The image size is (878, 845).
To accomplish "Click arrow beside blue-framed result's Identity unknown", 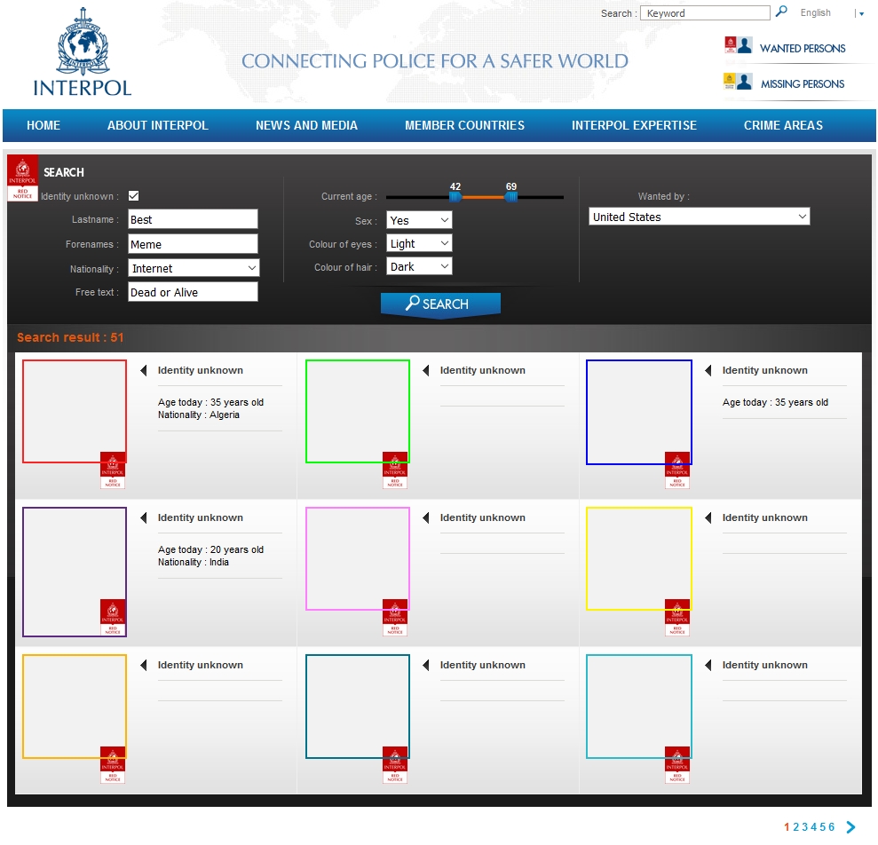I will point(708,370).
